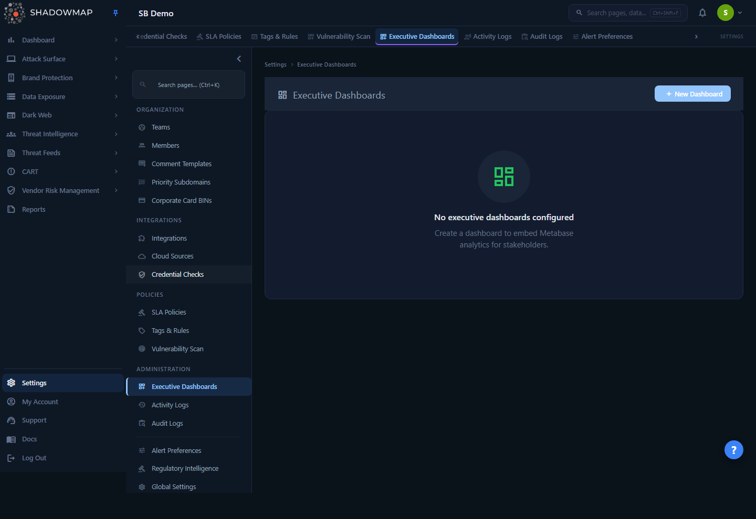The height and width of the screenshot is (519, 756).
Task: Click Threat Intelligence people icon
Action: [11, 134]
